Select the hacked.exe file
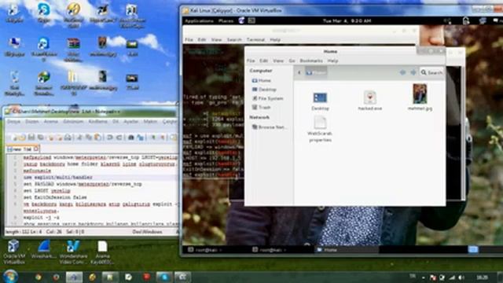 point(370,101)
